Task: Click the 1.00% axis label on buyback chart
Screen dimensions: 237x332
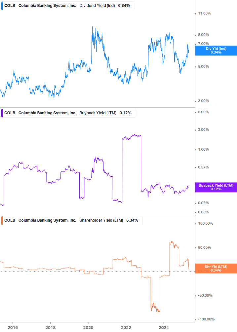Action: pos(203,150)
